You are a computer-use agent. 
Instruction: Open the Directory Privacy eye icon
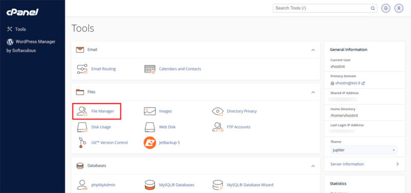(x=217, y=111)
